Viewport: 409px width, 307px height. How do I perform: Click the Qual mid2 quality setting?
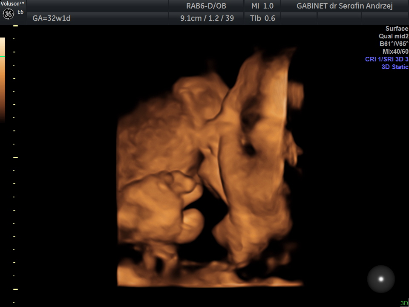pyautogui.click(x=394, y=36)
